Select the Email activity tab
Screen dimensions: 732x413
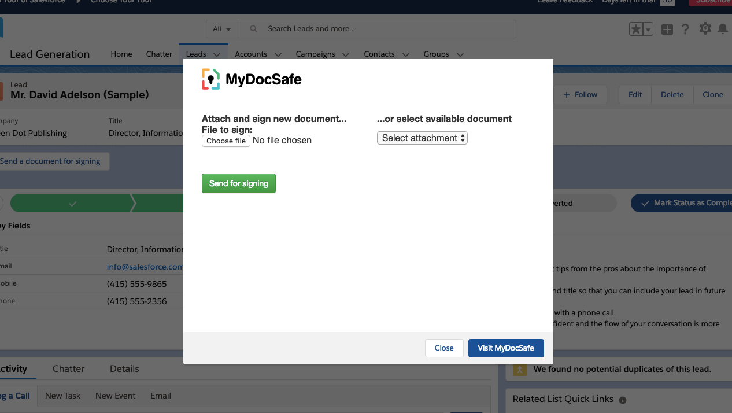pyautogui.click(x=161, y=396)
